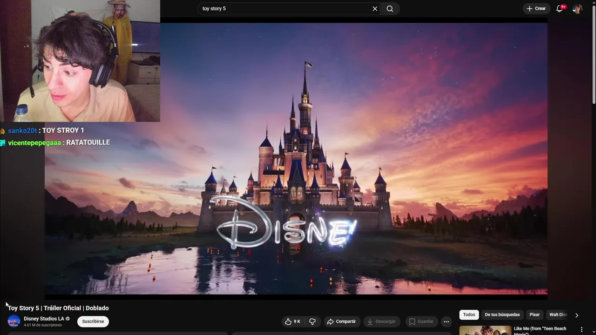Click the Compartir share button
This screenshot has height=335, width=596.
341,322
